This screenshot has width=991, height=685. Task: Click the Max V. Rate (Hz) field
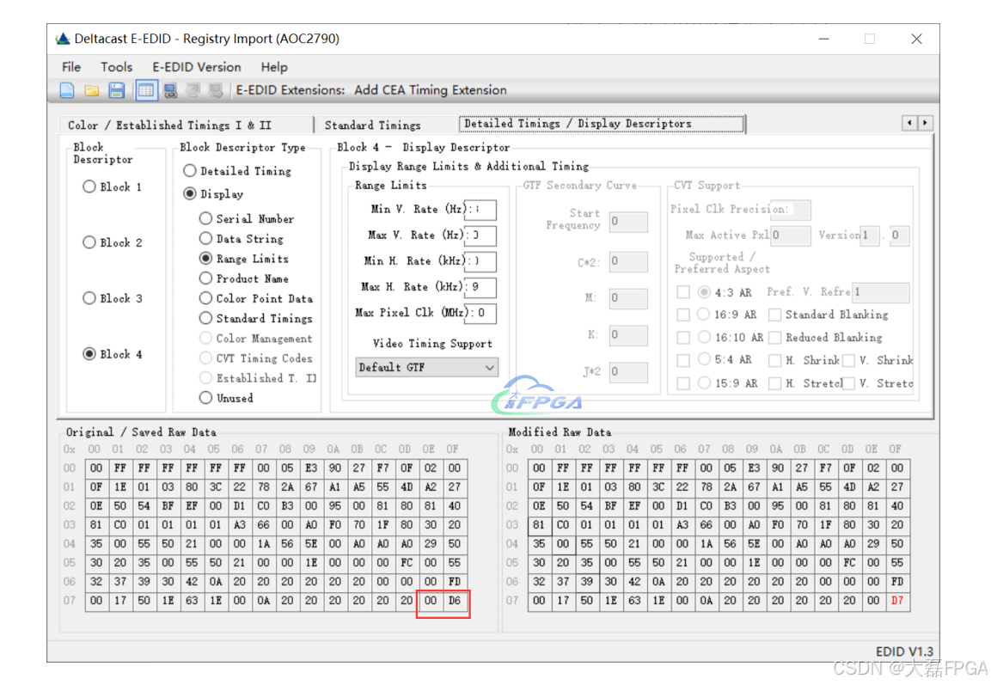(x=480, y=235)
